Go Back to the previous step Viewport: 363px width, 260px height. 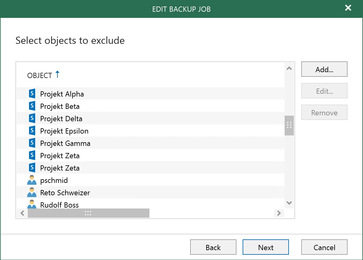213,247
